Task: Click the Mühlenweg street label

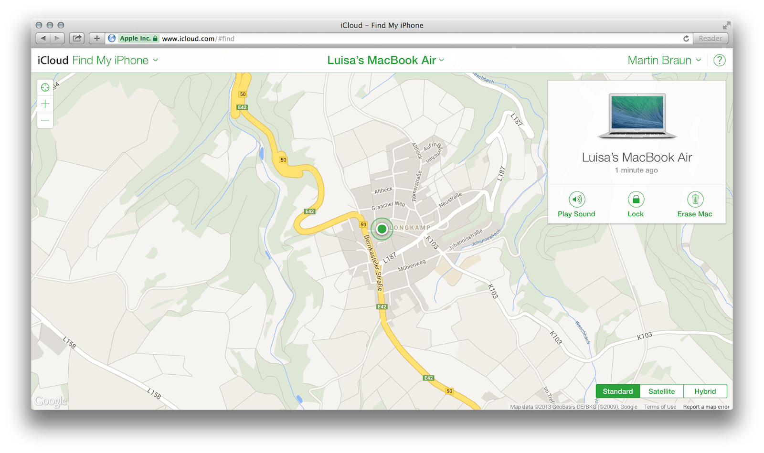Action: pos(412,265)
